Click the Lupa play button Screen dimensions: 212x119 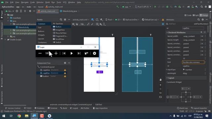tap(72, 53)
